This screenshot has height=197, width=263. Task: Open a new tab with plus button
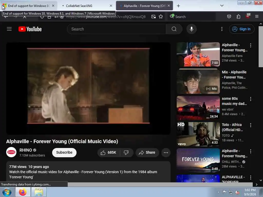(178, 6)
